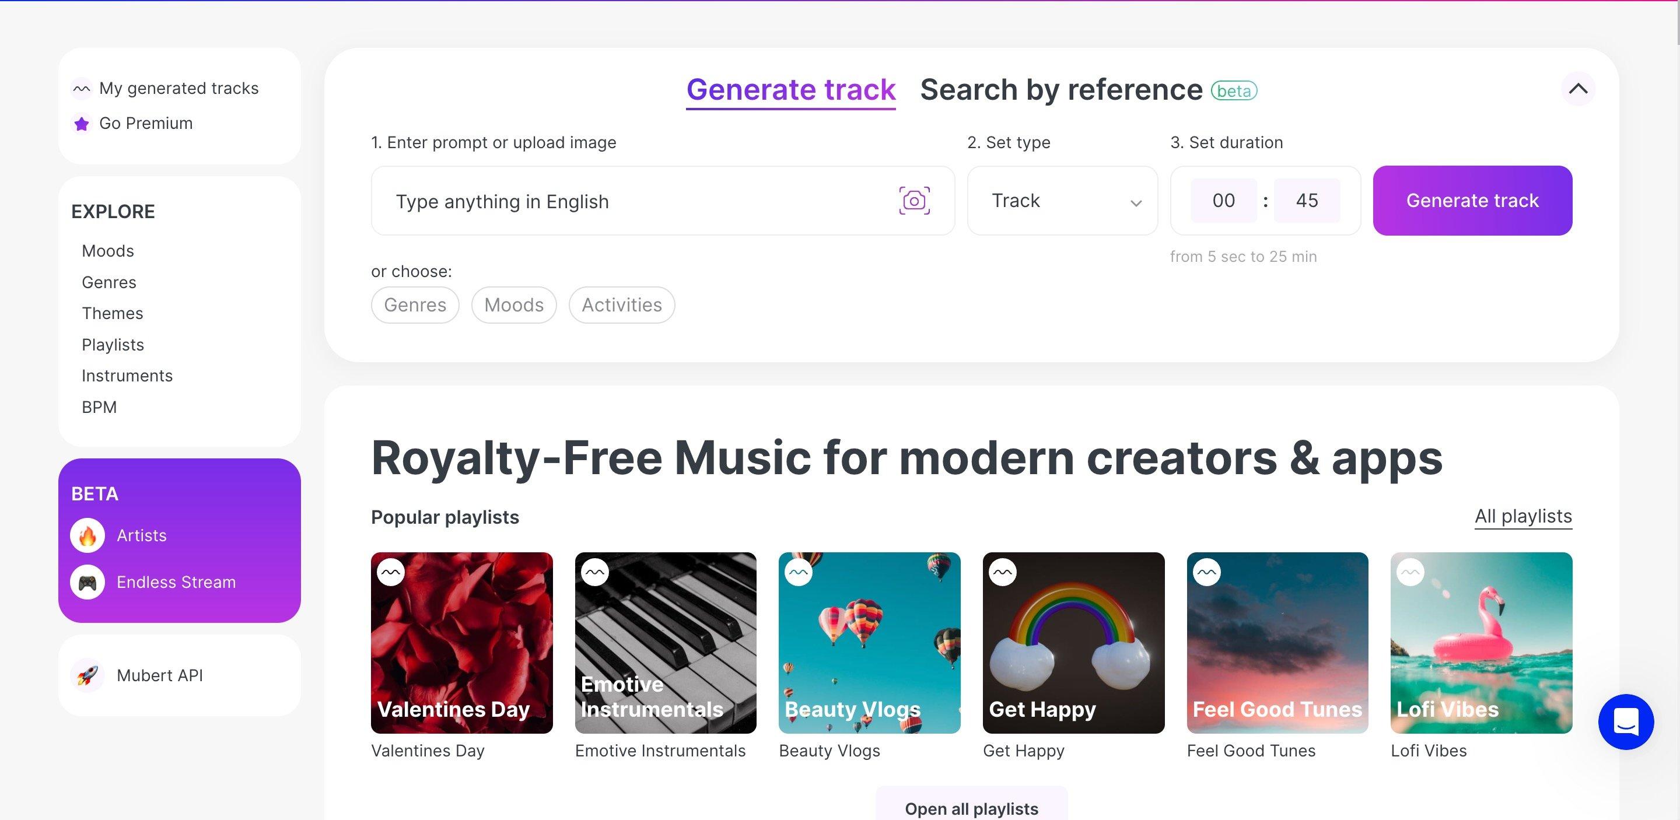Click the Go Premium star icon

pos(82,123)
